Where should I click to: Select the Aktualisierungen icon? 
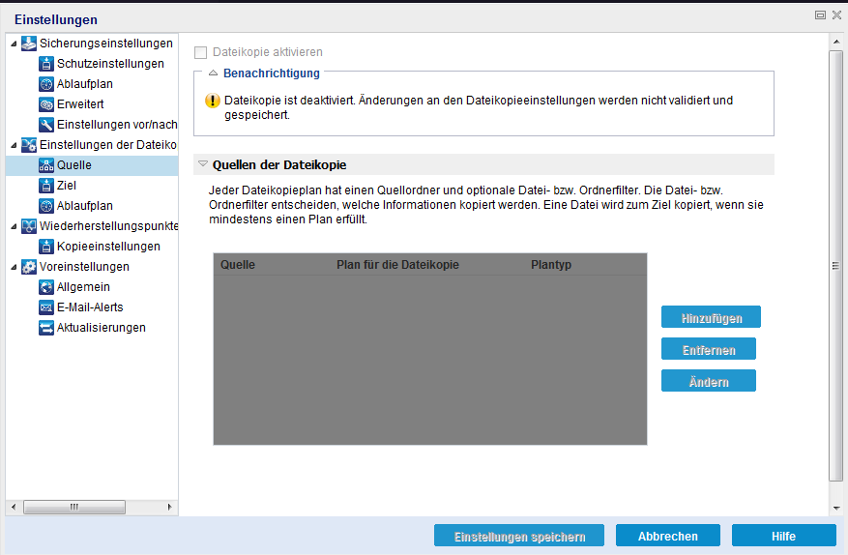coord(46,328)
